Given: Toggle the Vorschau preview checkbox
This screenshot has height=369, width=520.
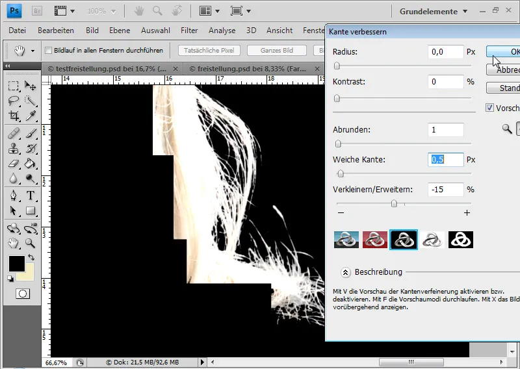Looking at the screenshot, I should [489, 108].
